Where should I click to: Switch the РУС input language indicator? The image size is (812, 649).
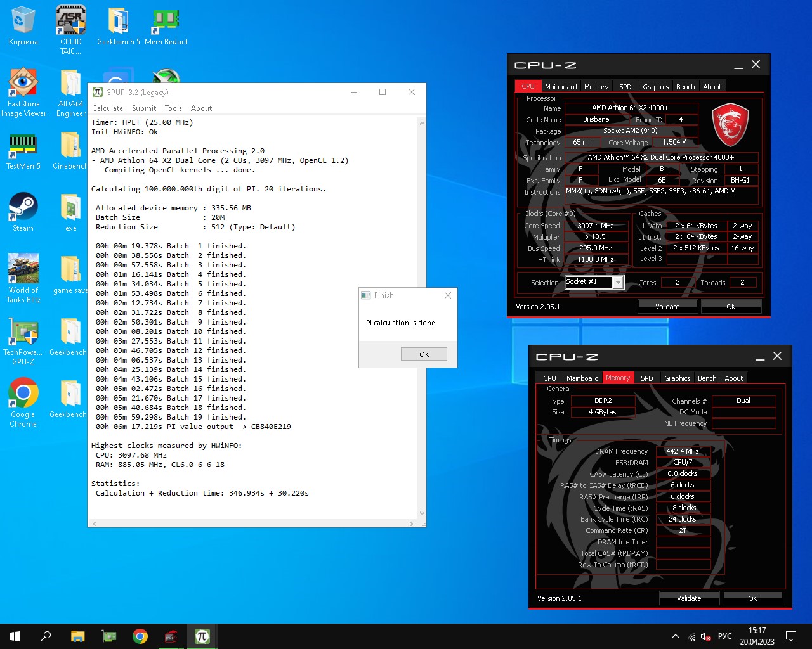tap(725, 636)
